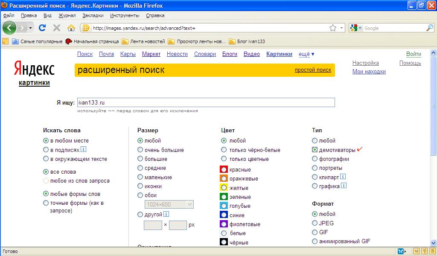
Task: Select в подписях radio option
Action: pos(46,150)
